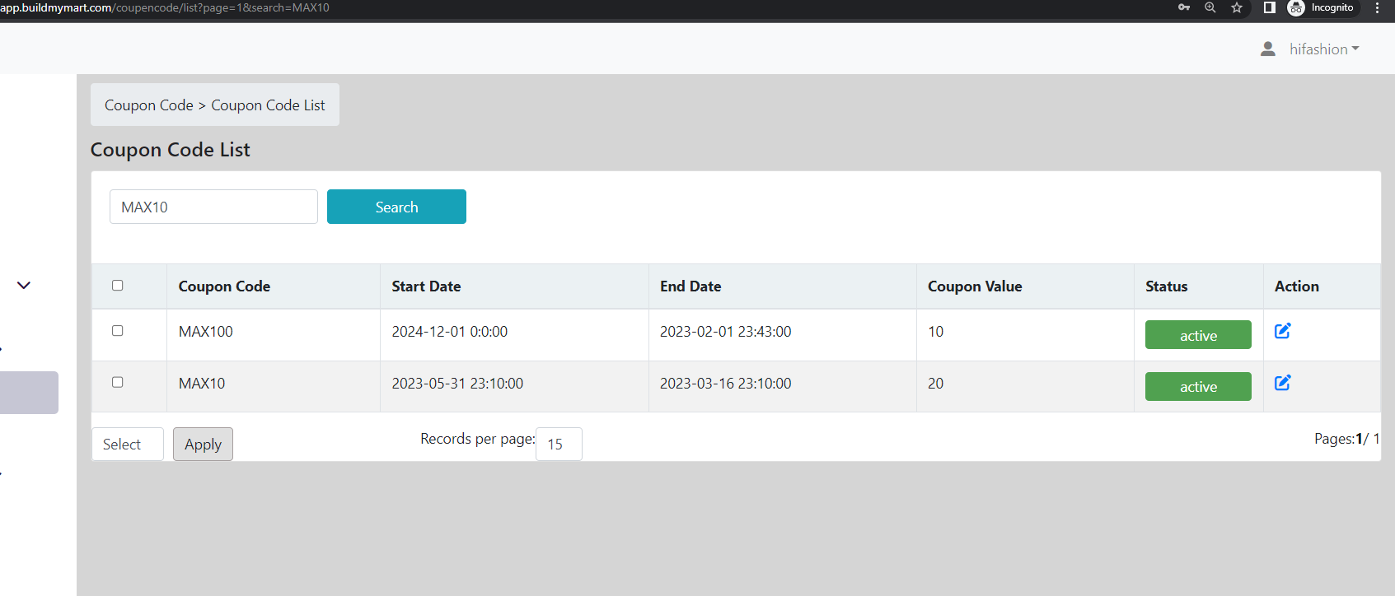The height and width of the screenshot is (596, 1395).
Task: Tick the checkbox for MAX100 row
Action: (118, 331)
